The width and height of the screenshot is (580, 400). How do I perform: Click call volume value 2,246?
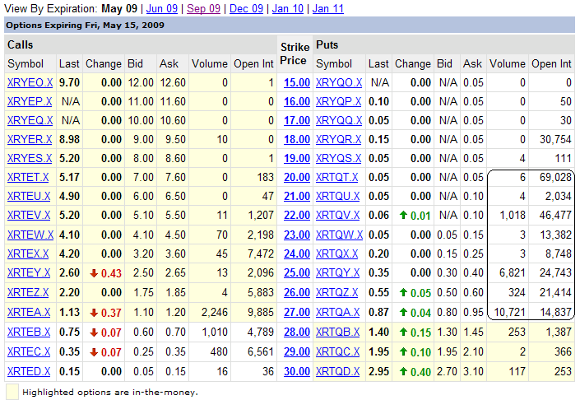[215, 312]
